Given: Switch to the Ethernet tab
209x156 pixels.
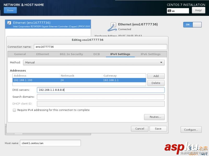Looking at the screenshot, I should pos(43,54).
